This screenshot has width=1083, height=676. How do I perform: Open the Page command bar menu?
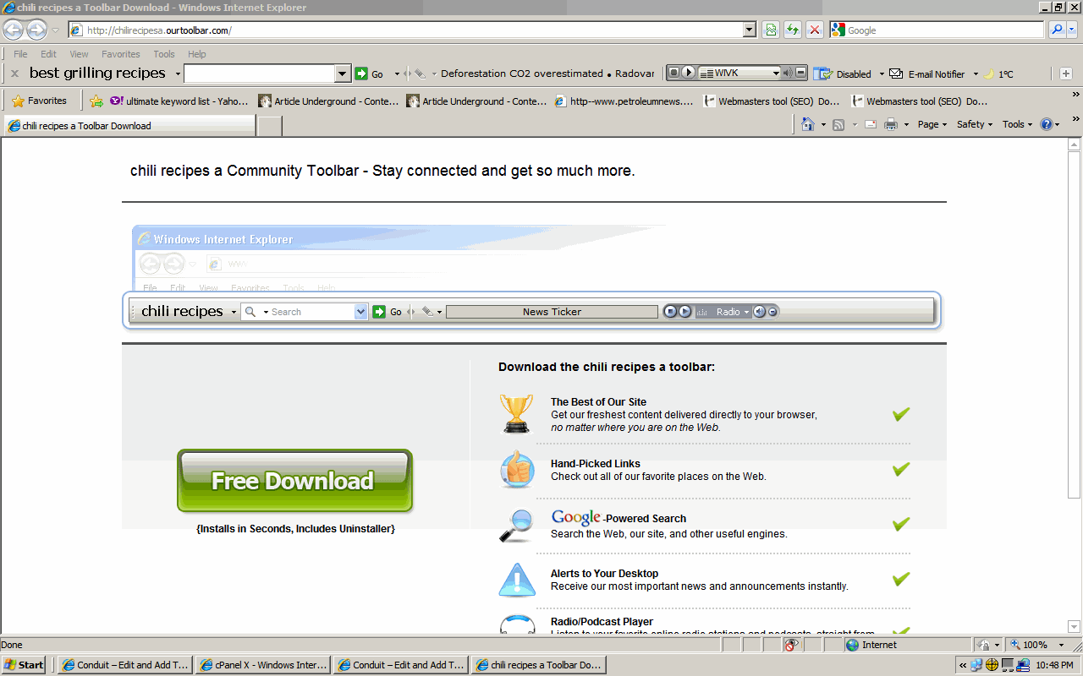point(932,124)
